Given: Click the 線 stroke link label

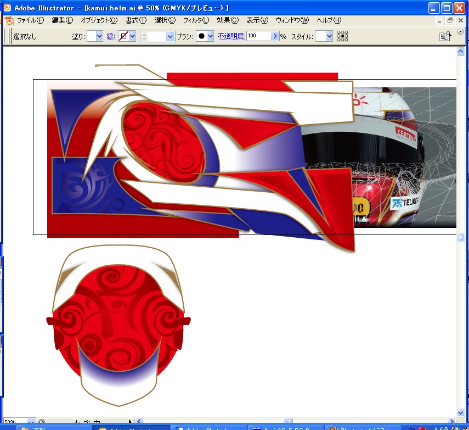Looking at the screenshot, I should (x=111, y=36).
